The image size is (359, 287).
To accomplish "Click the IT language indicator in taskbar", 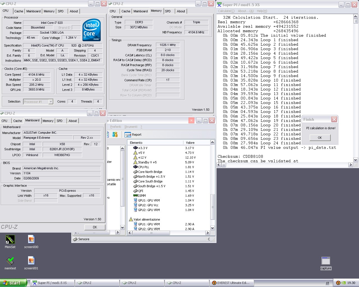I will coord(328,283).
